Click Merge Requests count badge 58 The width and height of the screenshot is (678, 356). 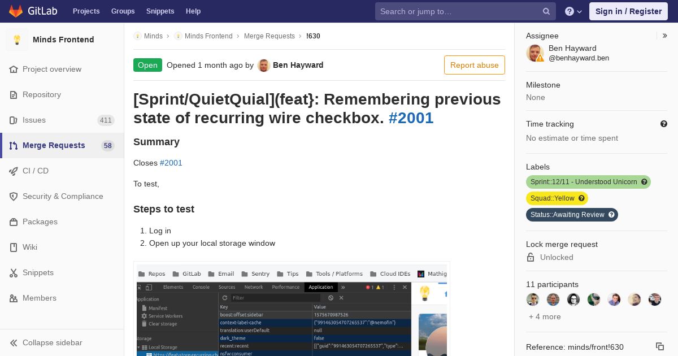[108, 145]
